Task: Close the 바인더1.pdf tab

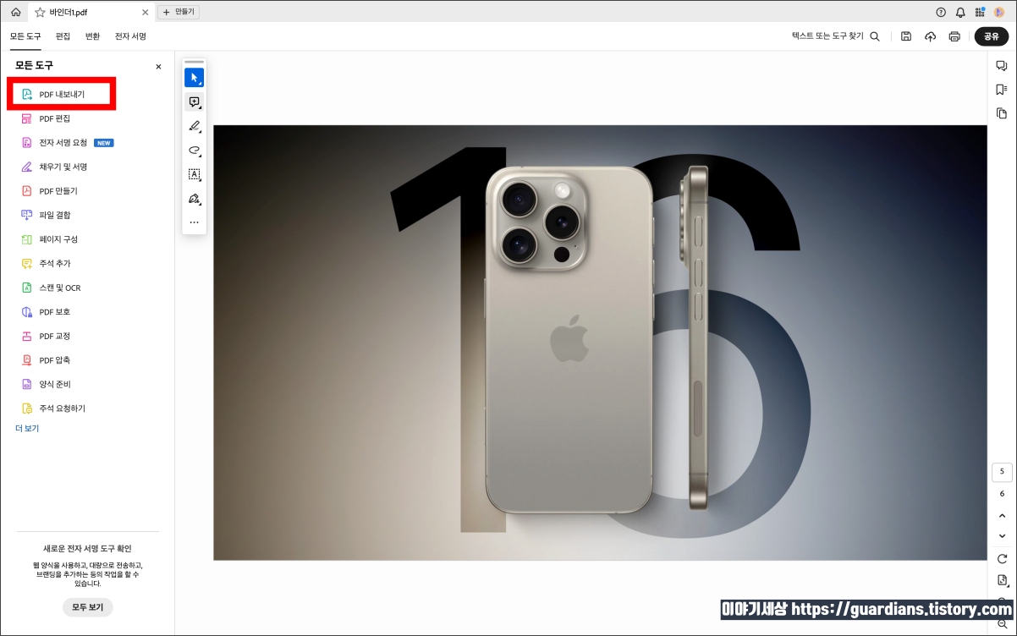Action: click(x=145, y=13)
